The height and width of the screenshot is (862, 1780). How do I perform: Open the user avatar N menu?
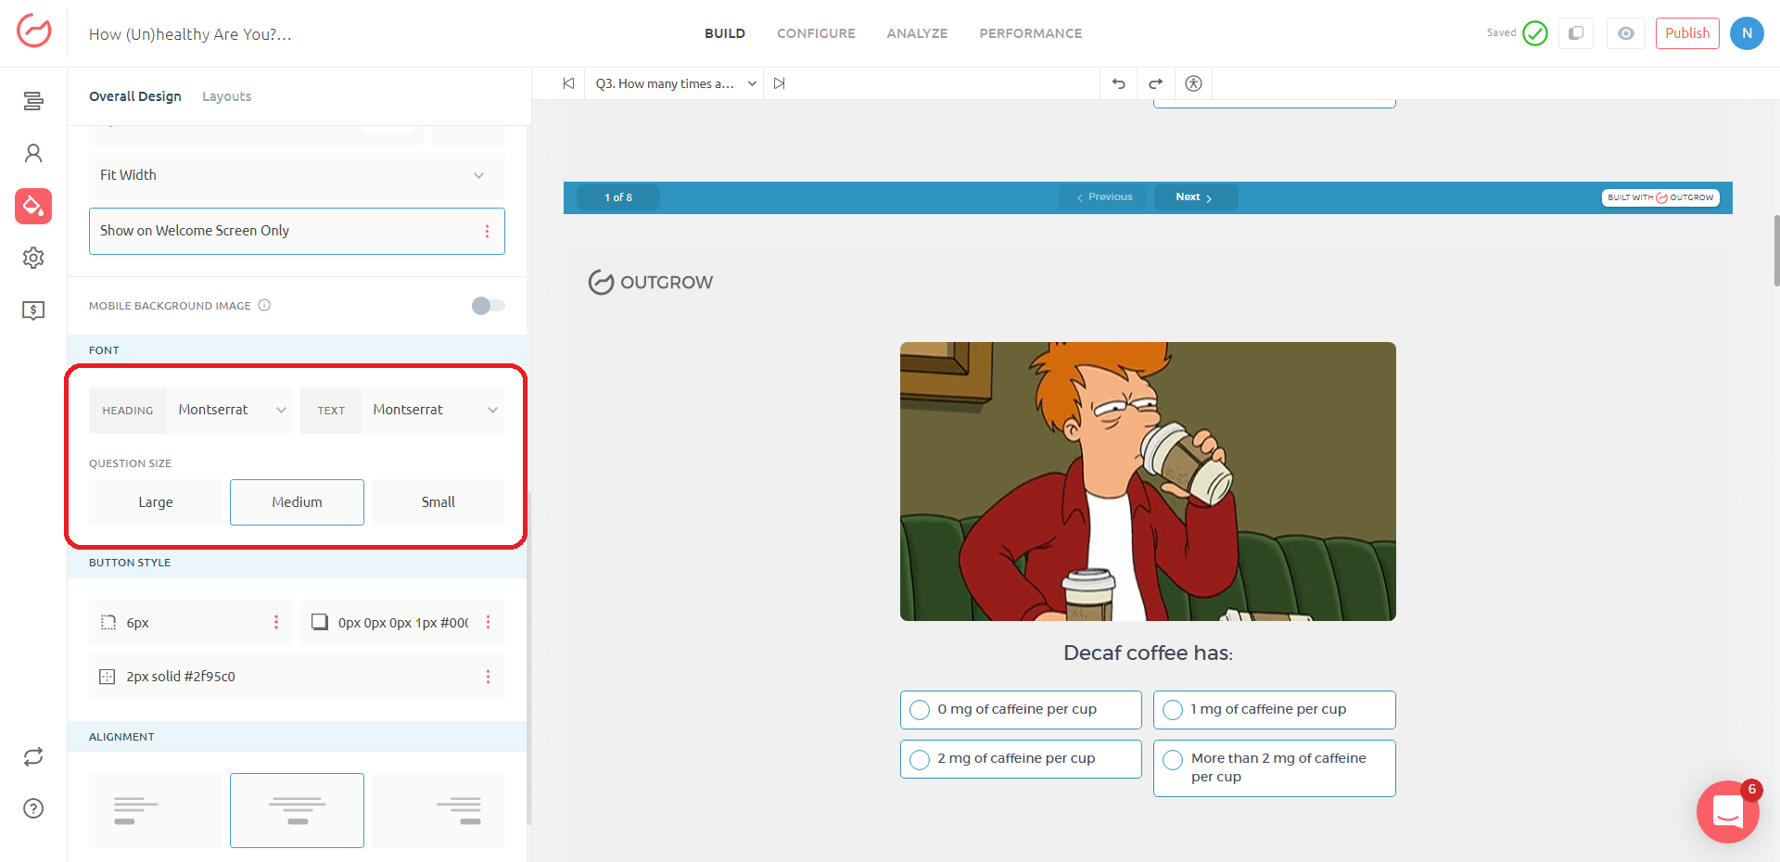[1747, 33]
